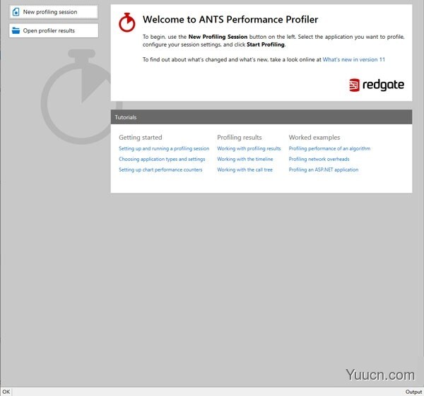Image resolution: width=424 pixels, height=396 pixels.
Task: Click the redgate logo
Action: (377, 85)
